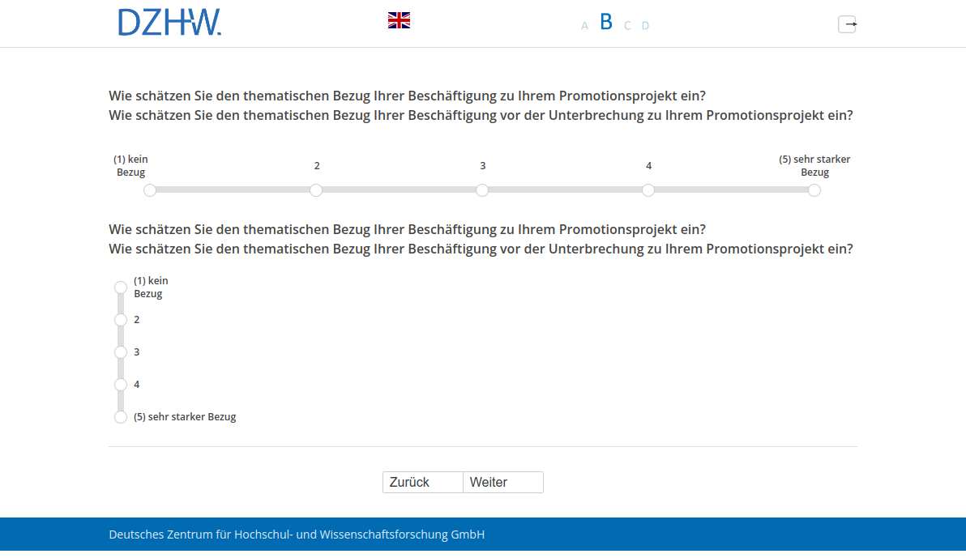Select font size B

[x=606, y=23]
